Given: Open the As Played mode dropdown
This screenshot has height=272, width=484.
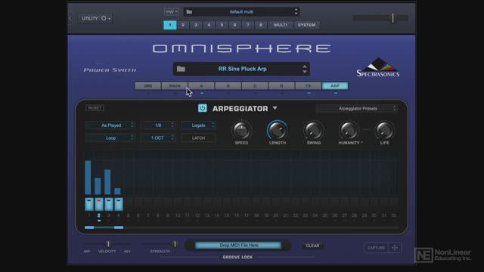Looking at the screenshot, I should [110, 125].
